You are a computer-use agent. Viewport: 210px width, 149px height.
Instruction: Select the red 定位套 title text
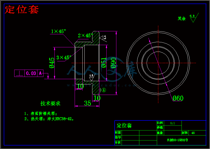[22, 10]
